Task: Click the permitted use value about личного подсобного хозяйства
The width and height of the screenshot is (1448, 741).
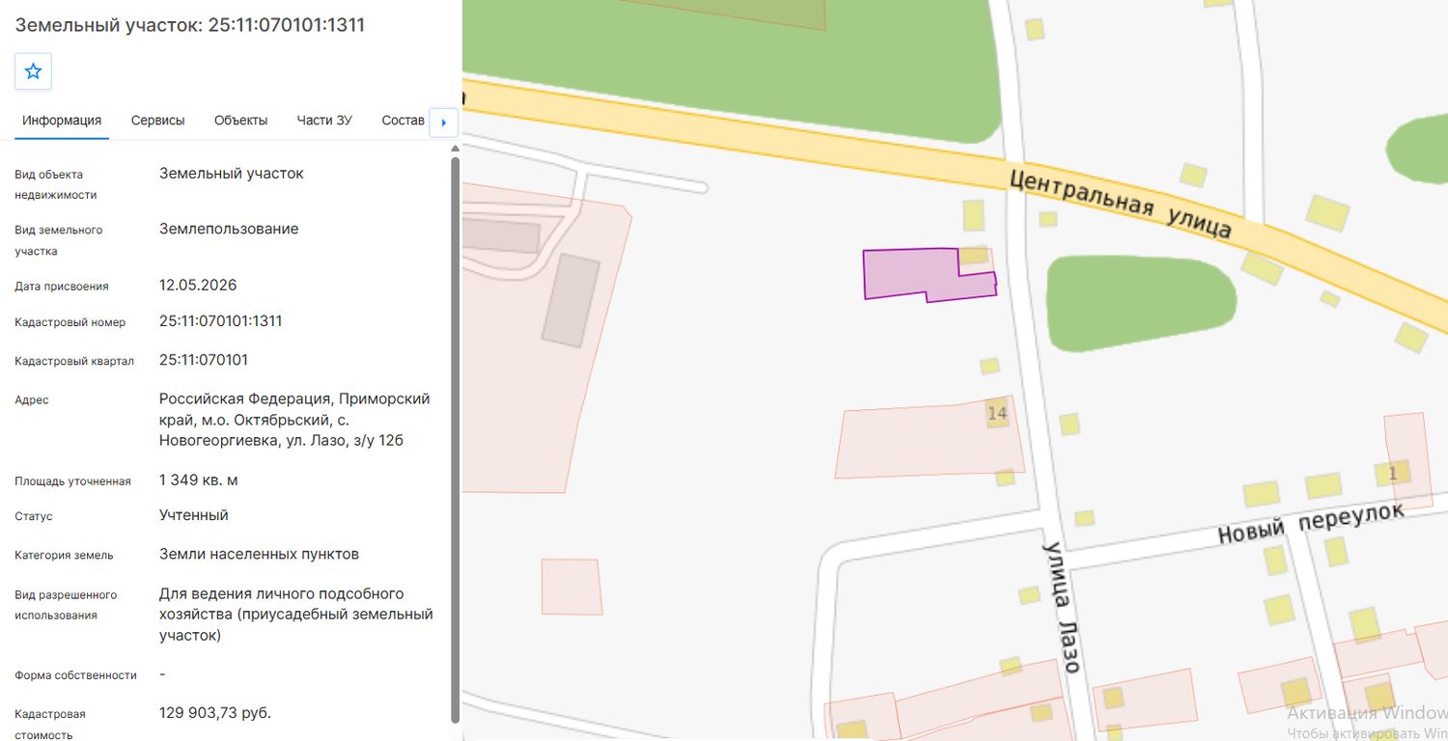Action: (296, 615)
